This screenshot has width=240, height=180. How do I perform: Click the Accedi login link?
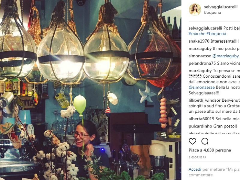point(195,169)
